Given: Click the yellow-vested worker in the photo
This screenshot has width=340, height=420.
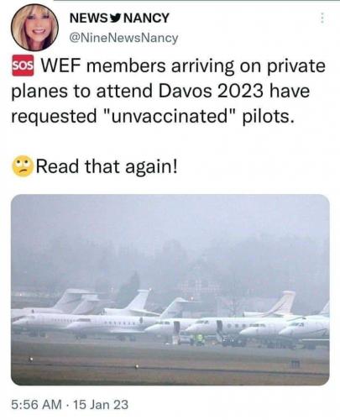Looking at the screenshot, I should coord(200,339).
